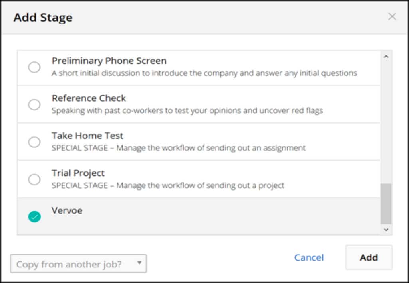
Task: Click the green Vervoe checkmark icon
Action: (x=34, y=216)
